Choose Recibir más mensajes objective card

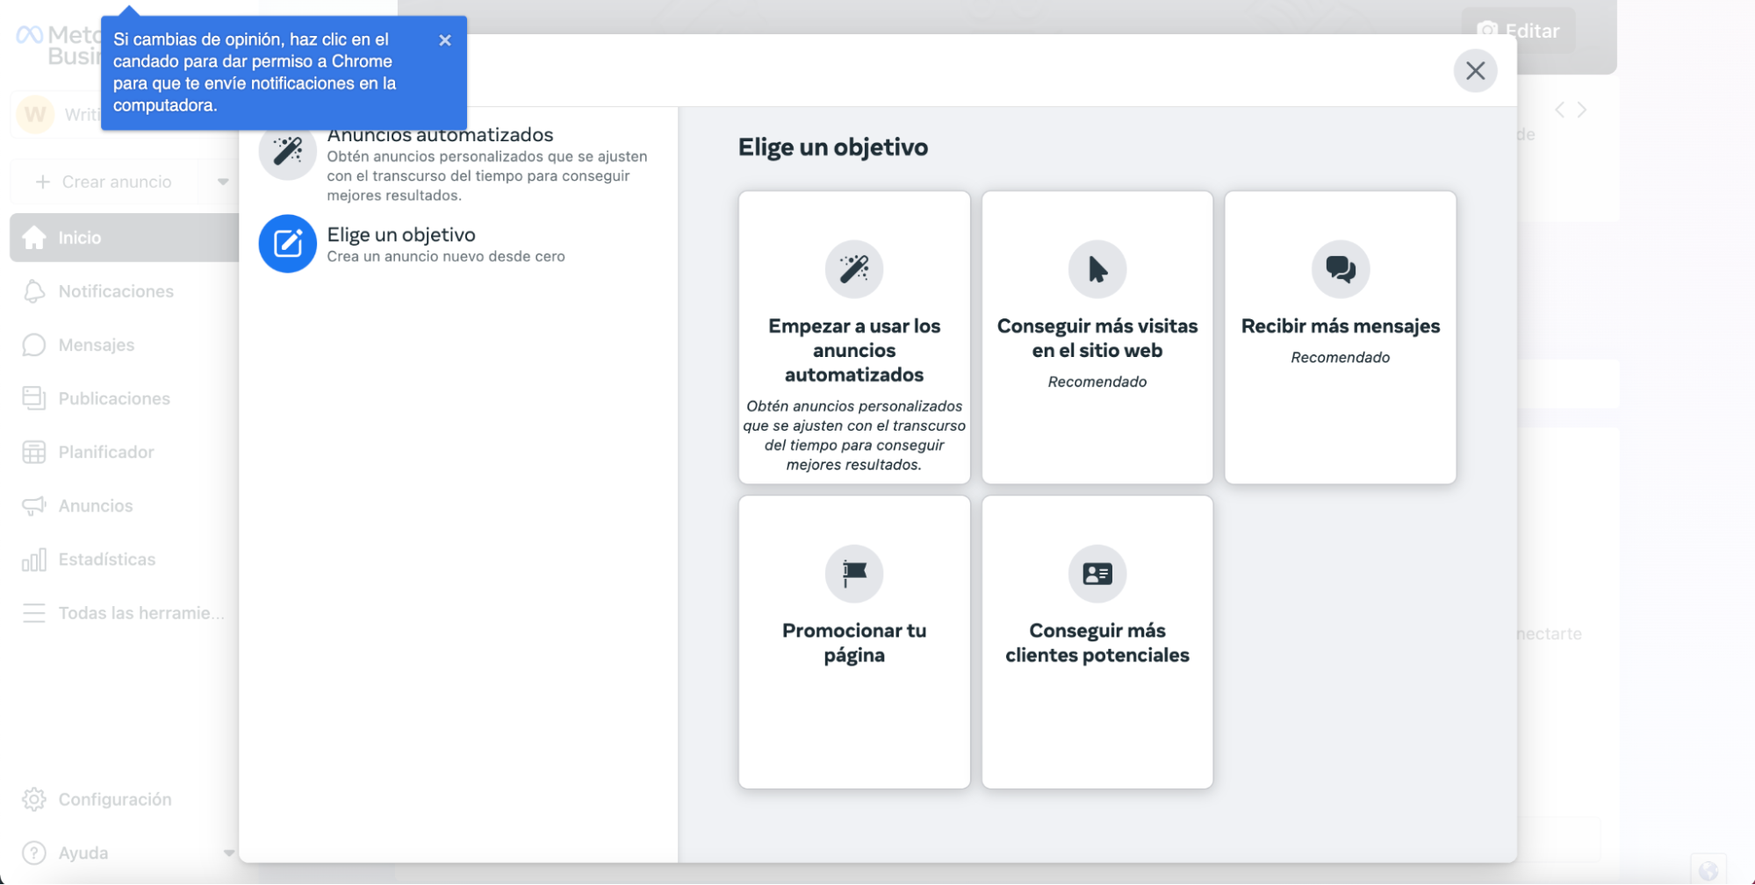[1341, 338]
